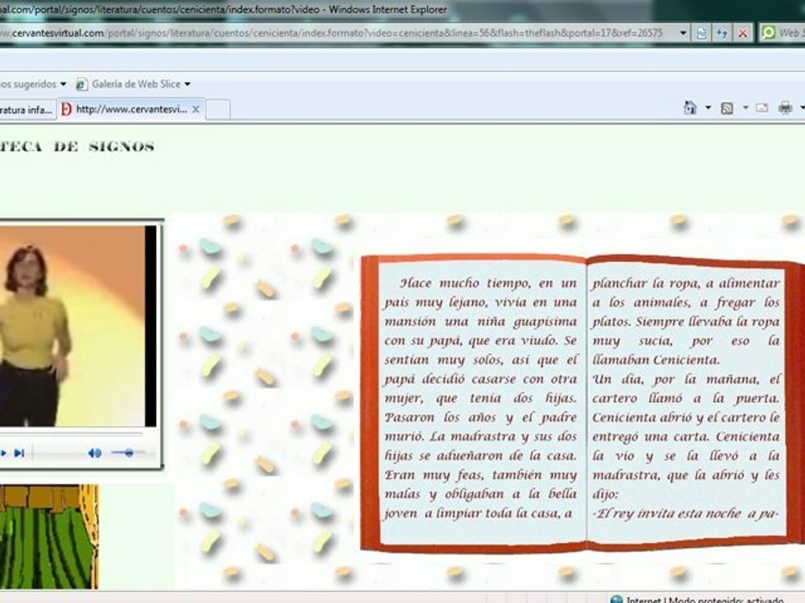Click the printer icon

click(785, 108)
